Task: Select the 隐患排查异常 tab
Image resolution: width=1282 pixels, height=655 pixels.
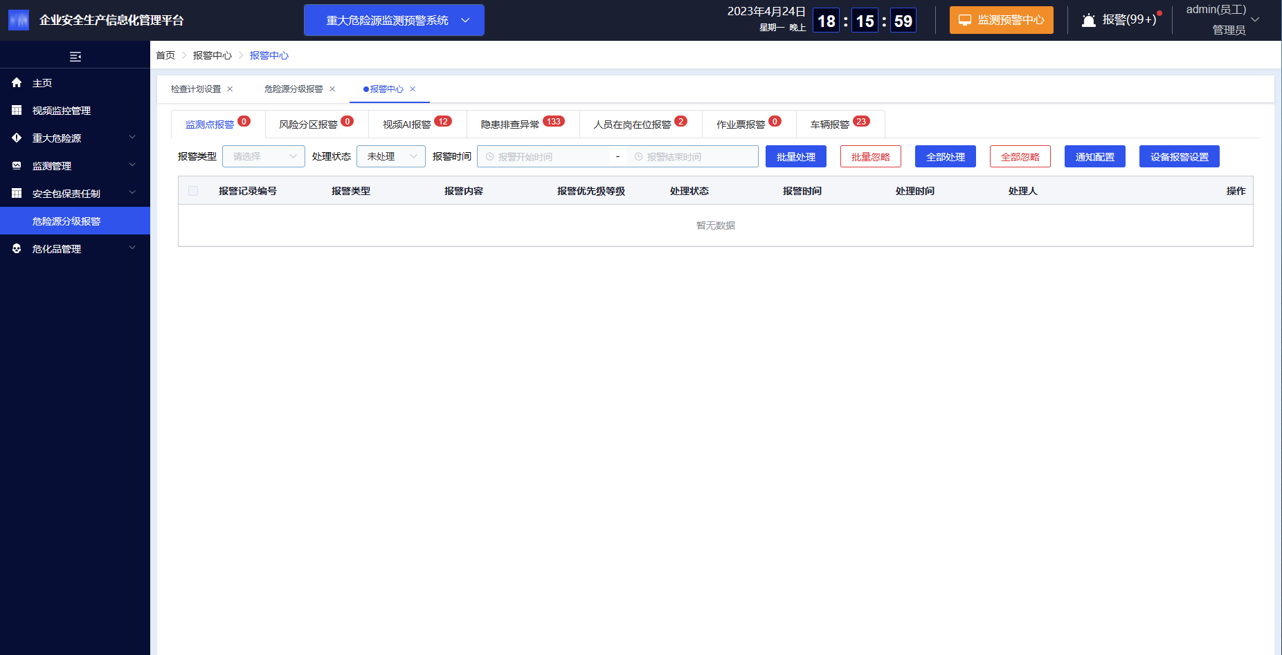Action: click(523, 124)
